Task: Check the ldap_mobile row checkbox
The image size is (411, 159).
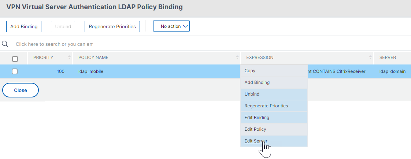Action: (x=15, y=71)
